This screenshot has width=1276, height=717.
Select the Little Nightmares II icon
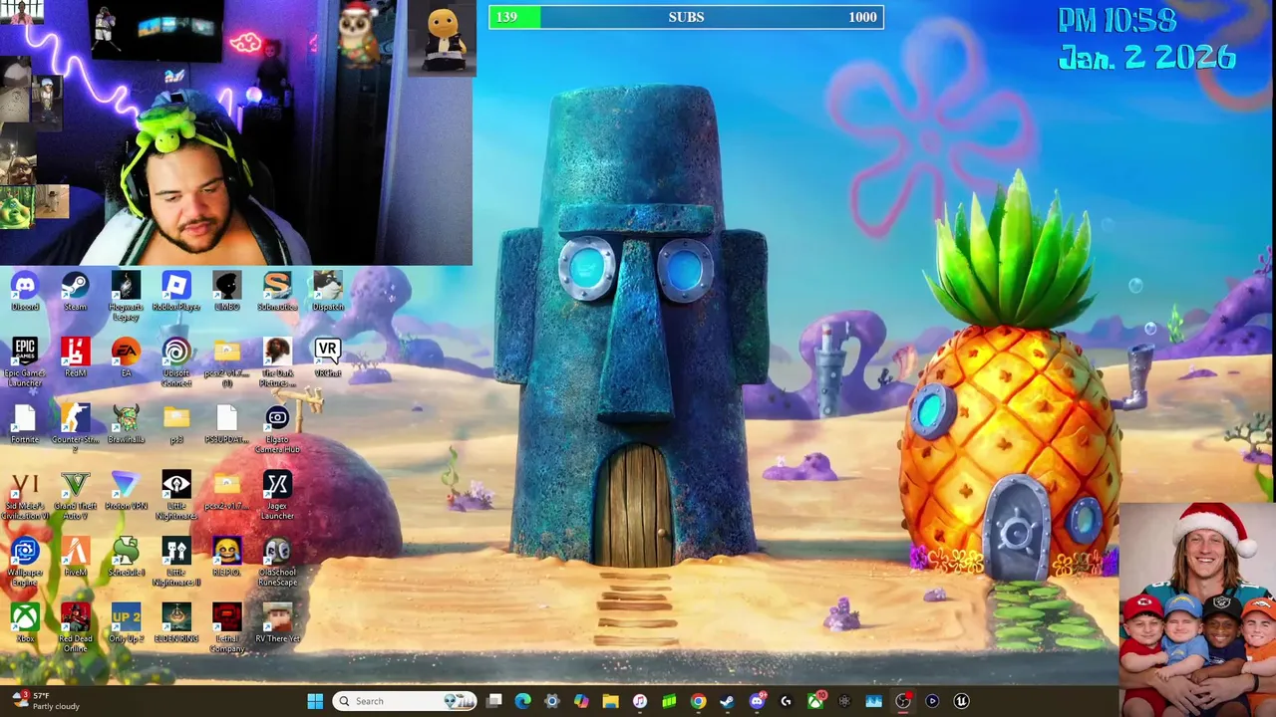(x=175, y=562)
